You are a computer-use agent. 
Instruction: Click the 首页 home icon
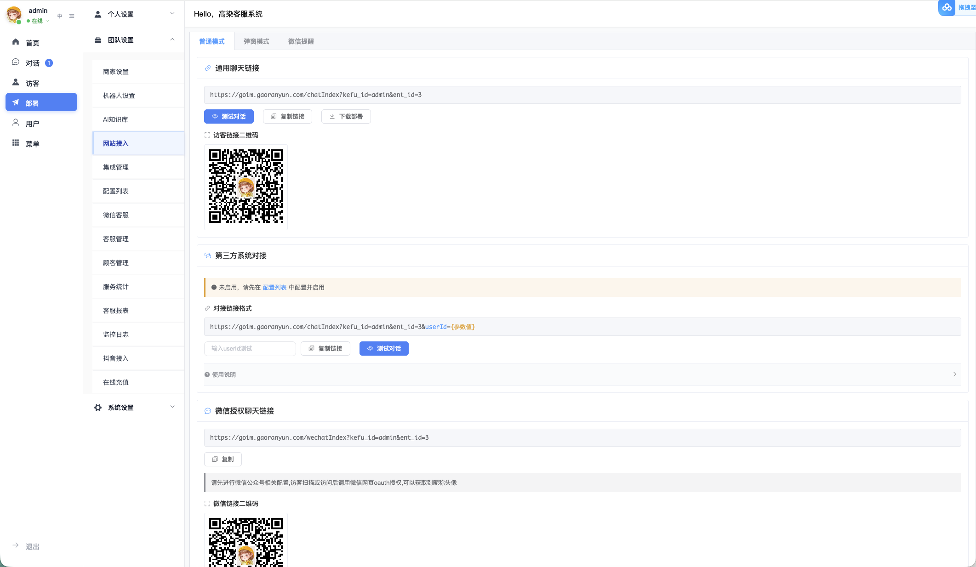point(16,42)
